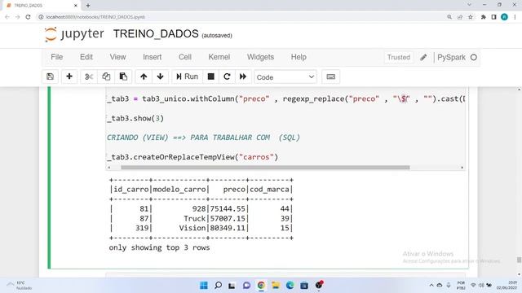Click the modelo_carro value Vision
This screenshot has width=522, height=293.
tap(192, 228)
